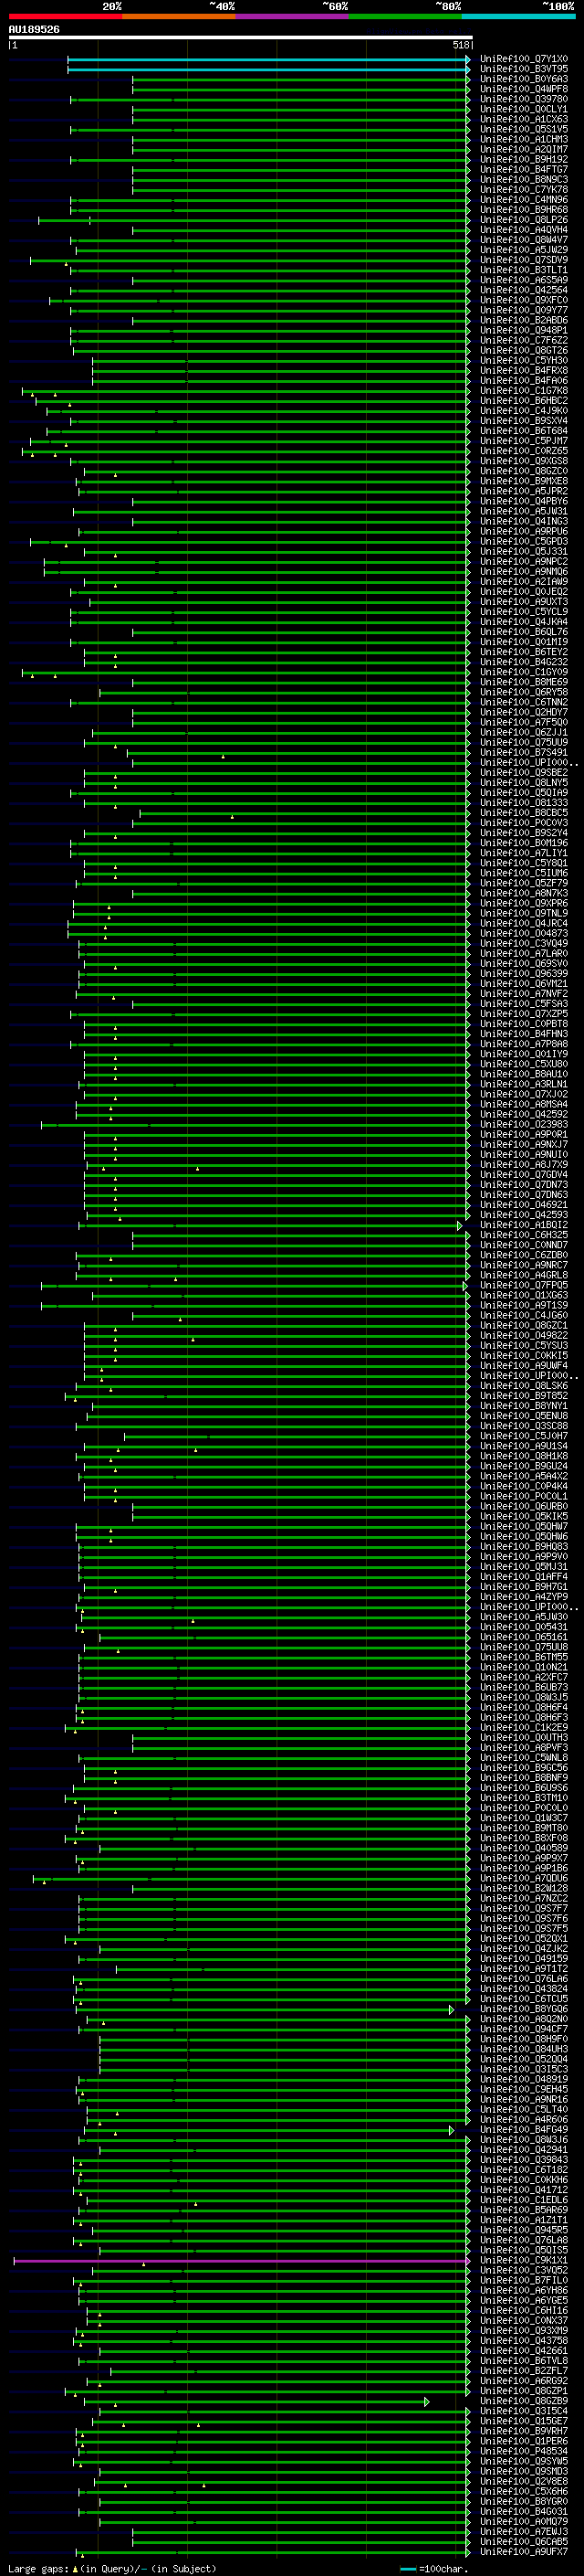Click the purple ~60% identity legend bar

point(291,16)
